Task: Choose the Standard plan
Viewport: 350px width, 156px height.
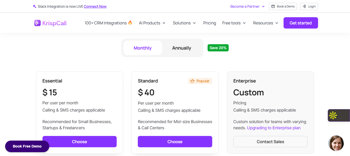Action: [x=175, y=142]
